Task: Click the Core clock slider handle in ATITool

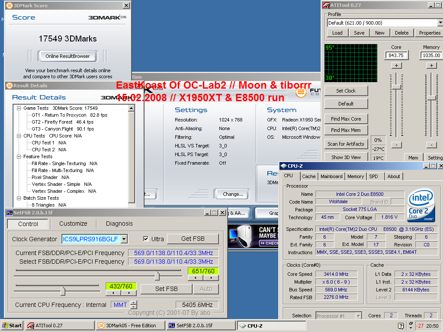Action: tap(396, 87)
